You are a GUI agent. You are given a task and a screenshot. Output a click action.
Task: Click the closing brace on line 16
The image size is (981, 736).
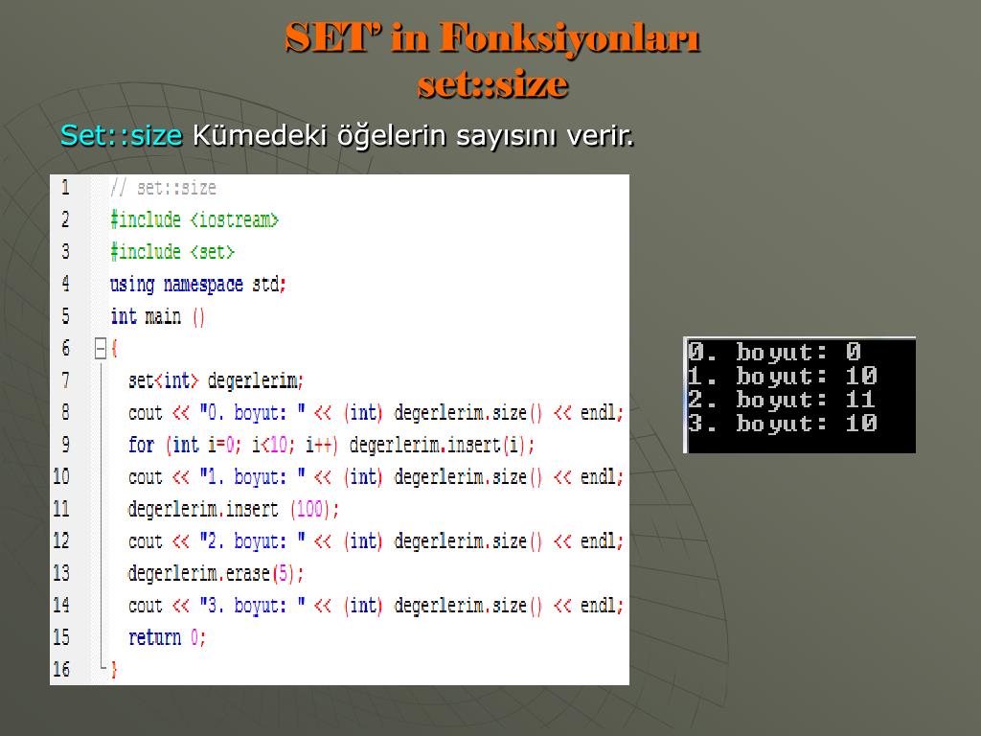pyautogui.click(x=114, y=670)
